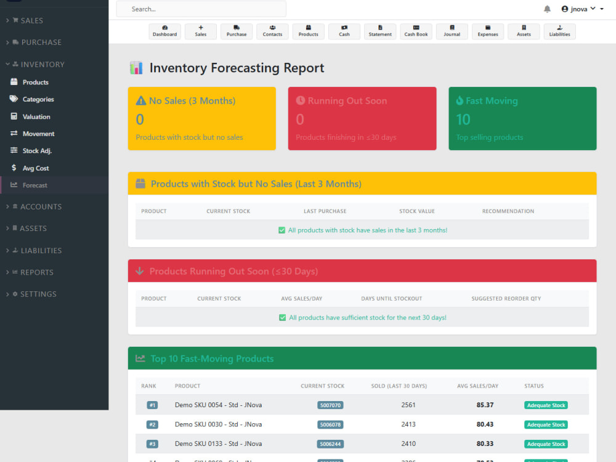Open the Statement shortcut
The height and width of the screenshot is (462, 616).
[380, 31]
